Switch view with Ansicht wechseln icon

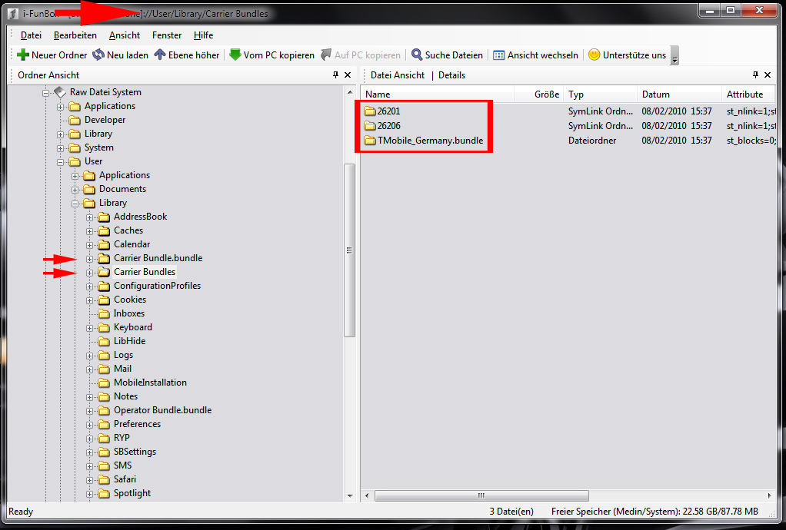[x=499, y=55]
